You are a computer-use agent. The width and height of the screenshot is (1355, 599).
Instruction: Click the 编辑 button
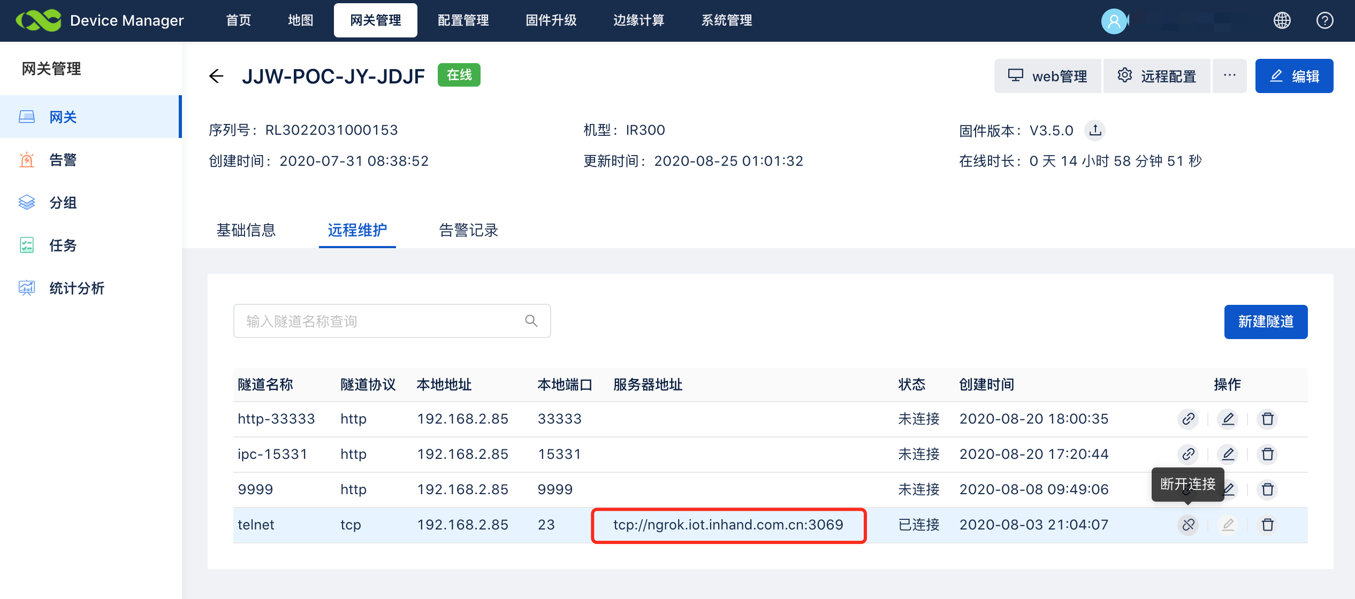pos(1294,76)
